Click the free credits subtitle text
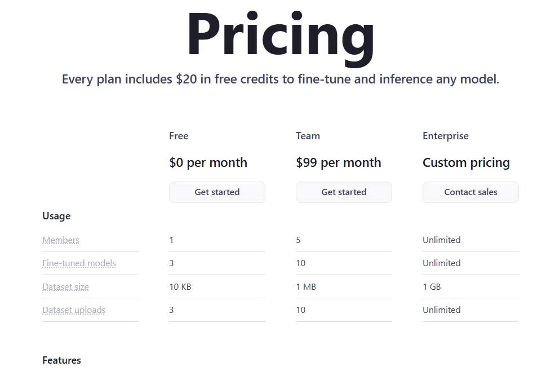 click(x=281, y=79)
